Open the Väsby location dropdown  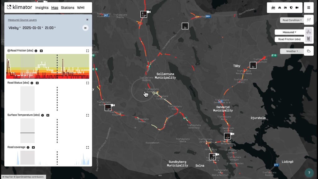pyautogui.click(x=15, y=28)
